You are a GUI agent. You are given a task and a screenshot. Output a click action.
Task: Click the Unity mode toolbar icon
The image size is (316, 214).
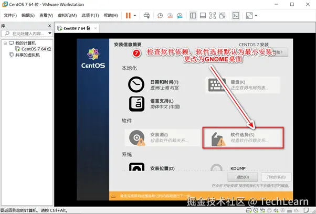coord(222,16)
